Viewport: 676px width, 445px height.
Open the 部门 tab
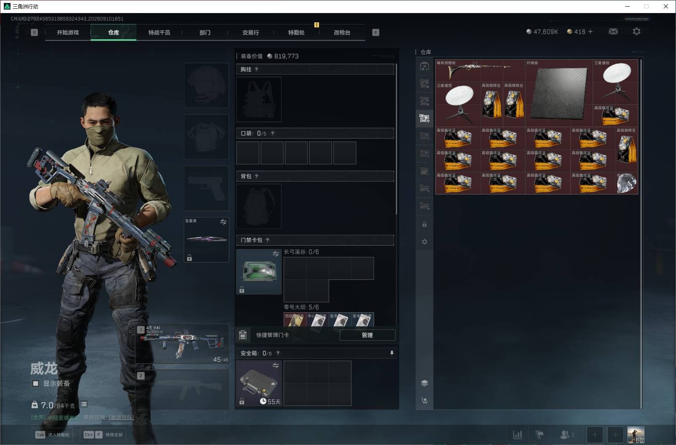(x=205, y=32)
